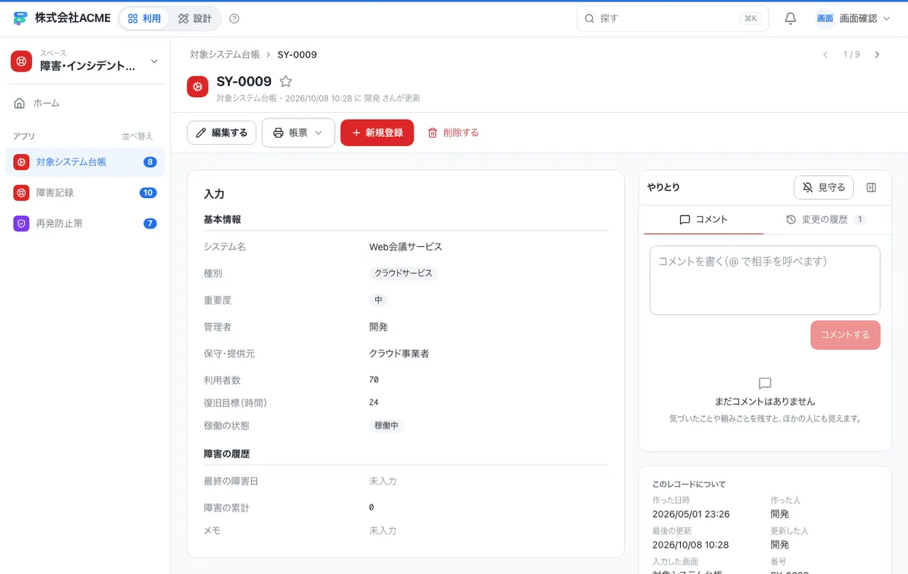This screenshot has width=908, height=574.
Task: Open the help question mark icon
Action: click(235, 18)
